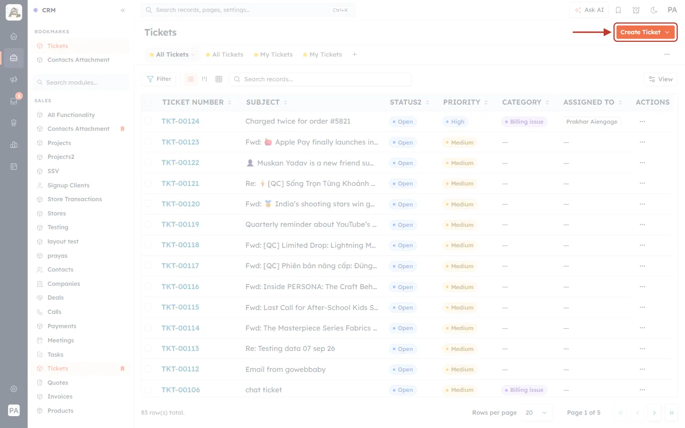Click the Ask AI button
This screenshot has height=428, width=685.
pyautogui.click(x=589, y=10)
